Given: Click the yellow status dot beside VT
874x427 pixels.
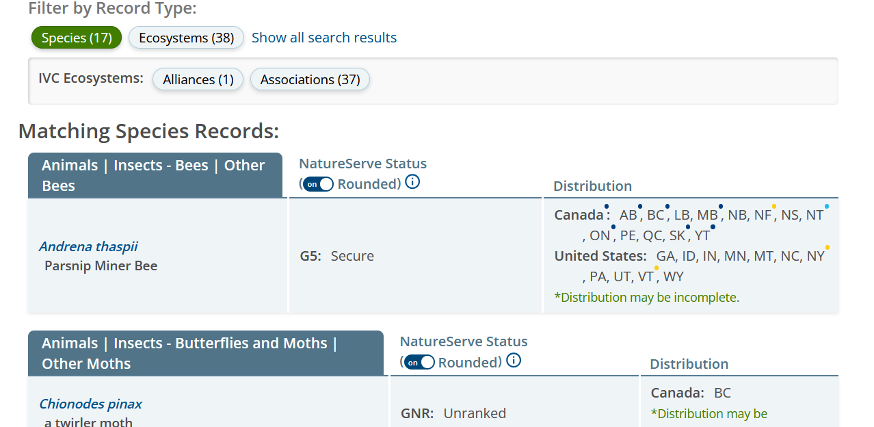Looking at the screenshot, I should (657, 268).
